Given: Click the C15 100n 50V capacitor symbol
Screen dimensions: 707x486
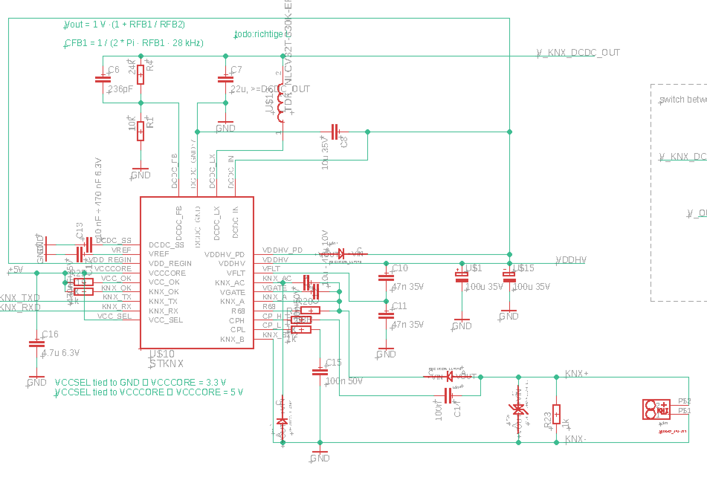Looking at the screenshot, I should 320,372.
